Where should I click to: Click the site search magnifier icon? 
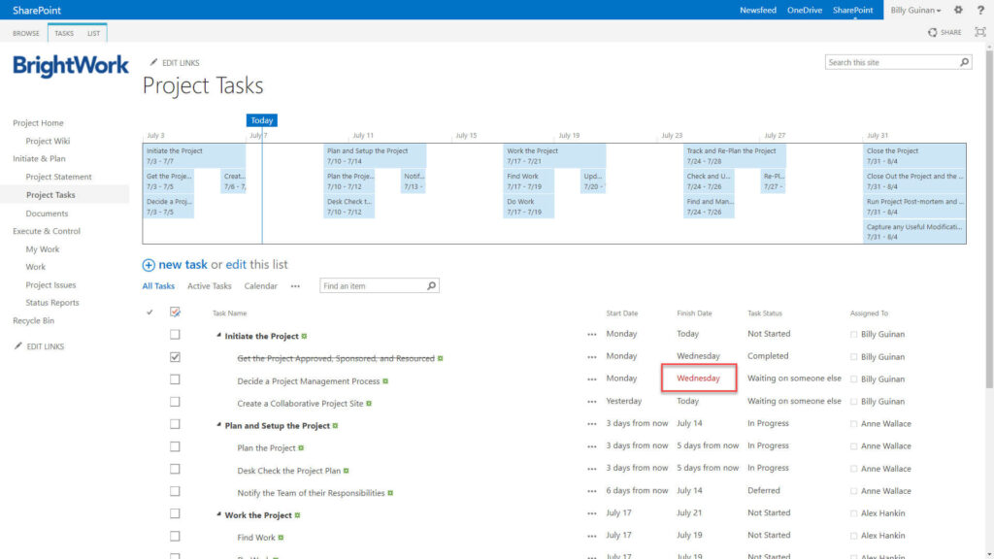[x=964, y=62]
